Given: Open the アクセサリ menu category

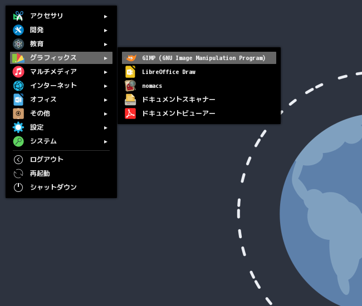Looking at the screenshot, I should (61, 16).
